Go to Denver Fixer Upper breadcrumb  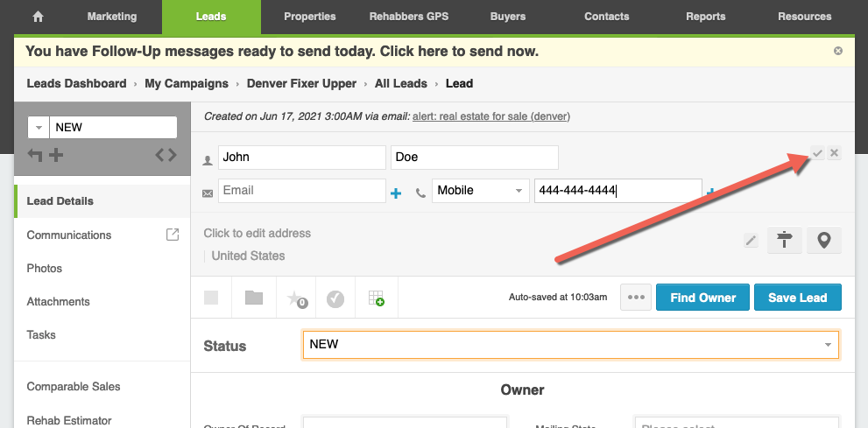(x=301, y=83)
